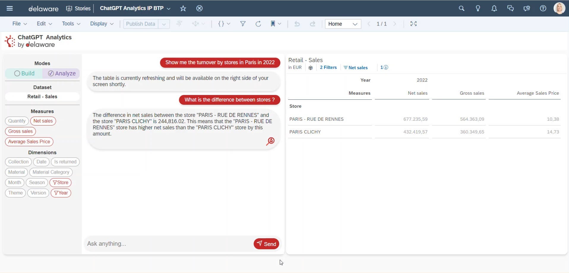Toggle the Material Category dimension chip
The height and width of the screenshot is (273, 569).
51,172
